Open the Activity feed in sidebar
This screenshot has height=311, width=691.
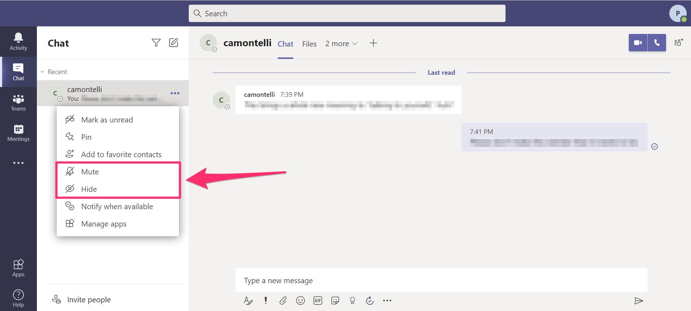click(18, 42)
